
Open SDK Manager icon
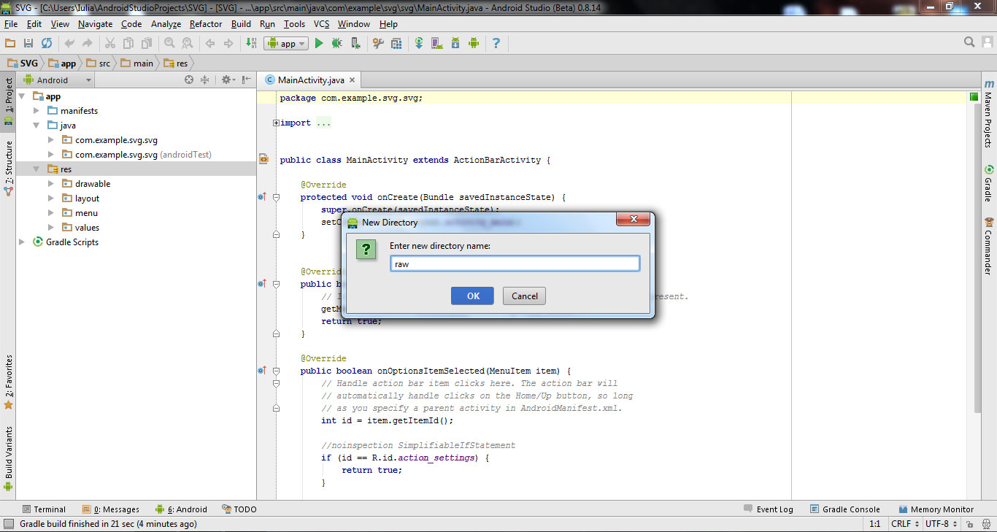(455, 44)
